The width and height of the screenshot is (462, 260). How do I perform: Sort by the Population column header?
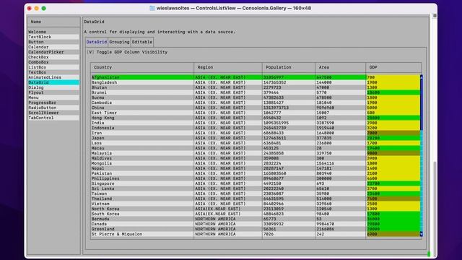289,67
